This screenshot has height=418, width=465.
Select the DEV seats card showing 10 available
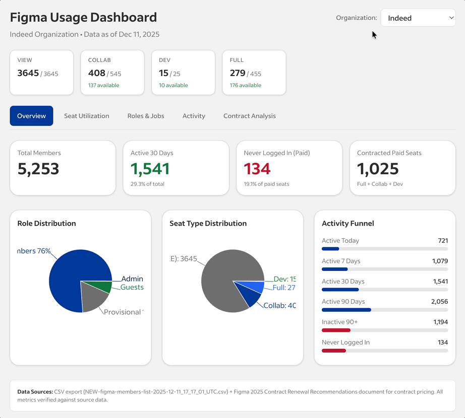(183, 72)
